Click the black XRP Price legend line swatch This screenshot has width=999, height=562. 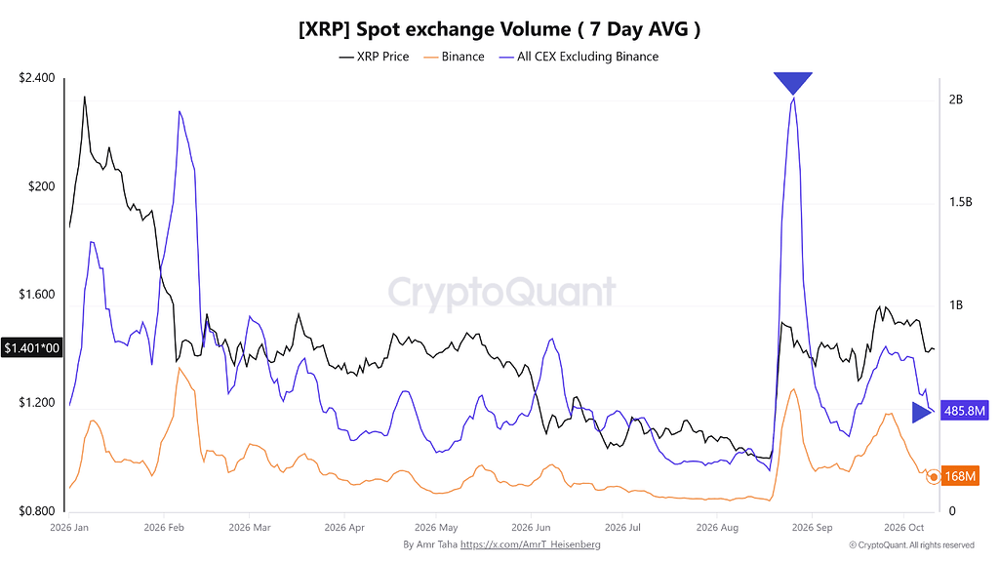(x=346, y=58)
